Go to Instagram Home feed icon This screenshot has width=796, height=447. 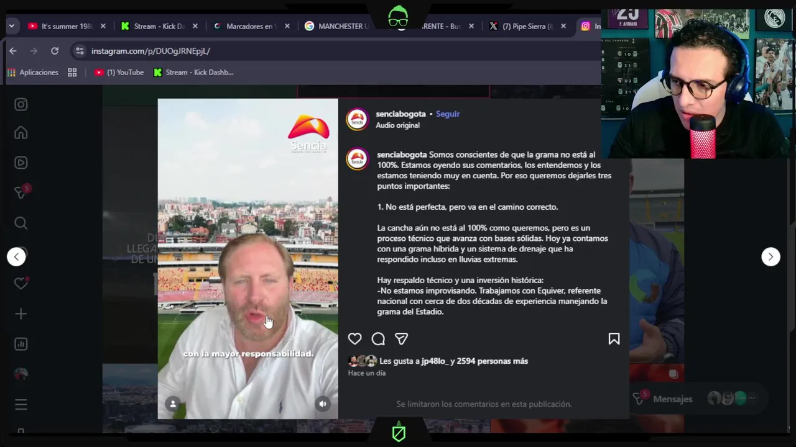[x=21, y=133]
